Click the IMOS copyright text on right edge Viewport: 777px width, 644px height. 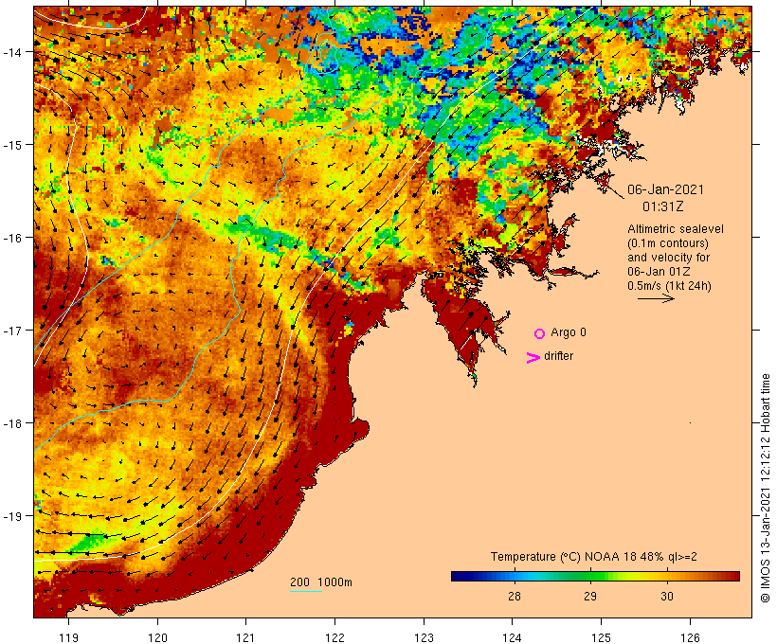click(x=765, y=488)
